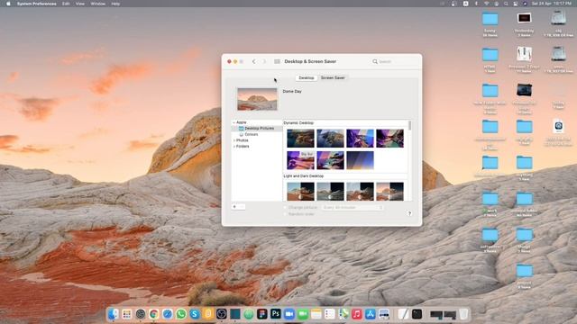Open the Every 30 minutes dropdown
Screen dimensions: 577x324
click(x=353, y=208)
